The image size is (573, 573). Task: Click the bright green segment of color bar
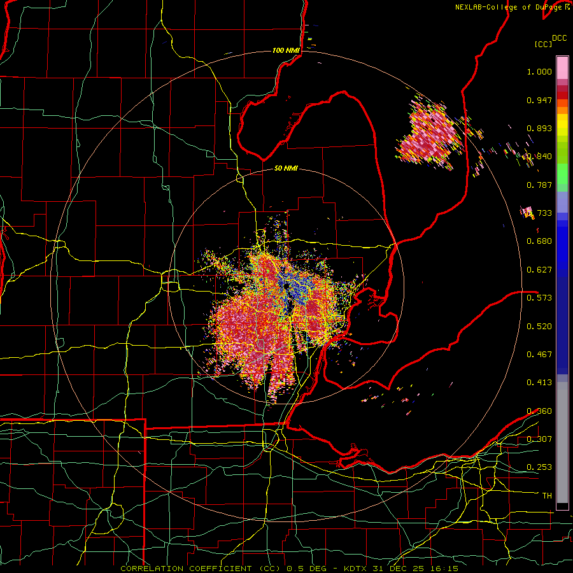(x=562, y=174)
